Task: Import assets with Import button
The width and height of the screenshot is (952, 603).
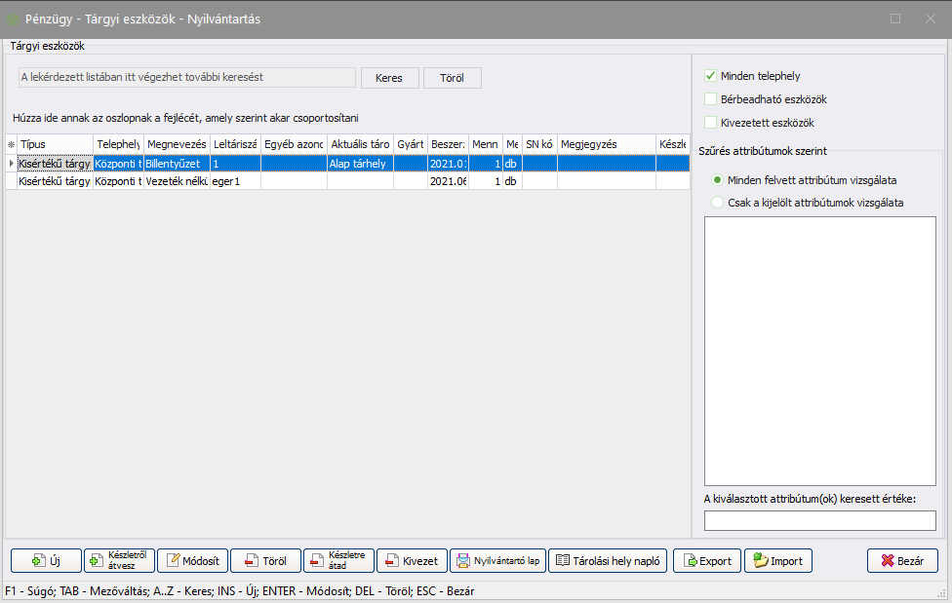Action: [x=777, y=561]
